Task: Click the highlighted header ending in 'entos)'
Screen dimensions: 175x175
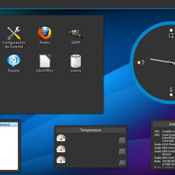Action: point(9,124)
